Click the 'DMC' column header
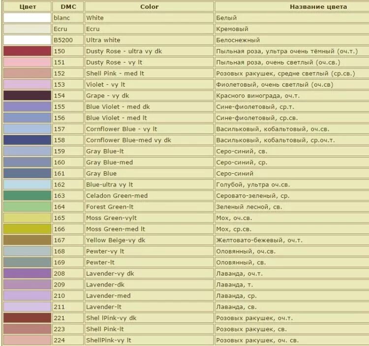Screen dimensions: 369x346 point(68,6)
